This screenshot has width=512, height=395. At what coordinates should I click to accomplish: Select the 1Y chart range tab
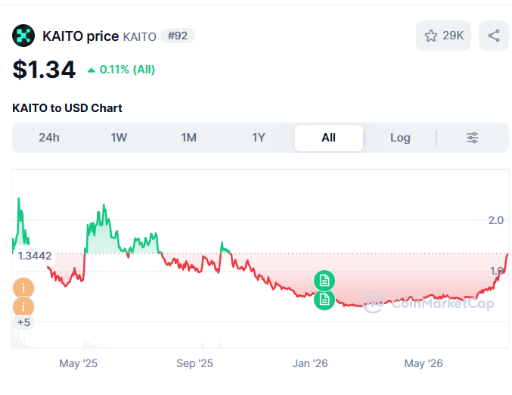[259, 138]
